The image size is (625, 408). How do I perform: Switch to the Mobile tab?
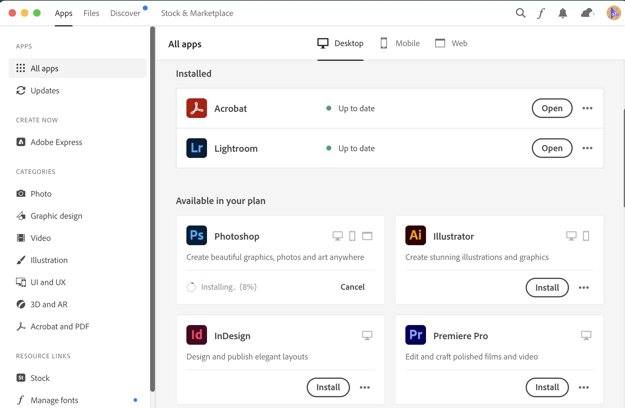pyautogui.click(x=400, y=43)
